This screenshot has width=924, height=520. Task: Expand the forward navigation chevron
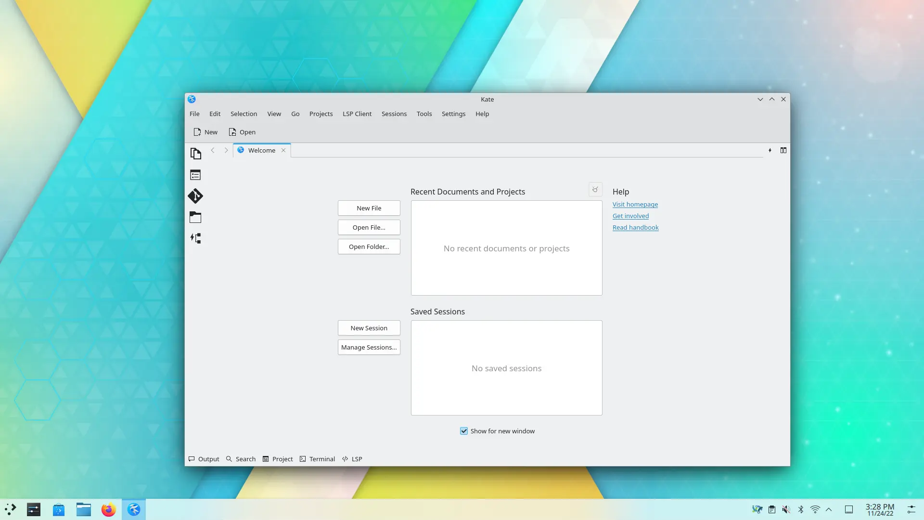click(x=227, y=150)
